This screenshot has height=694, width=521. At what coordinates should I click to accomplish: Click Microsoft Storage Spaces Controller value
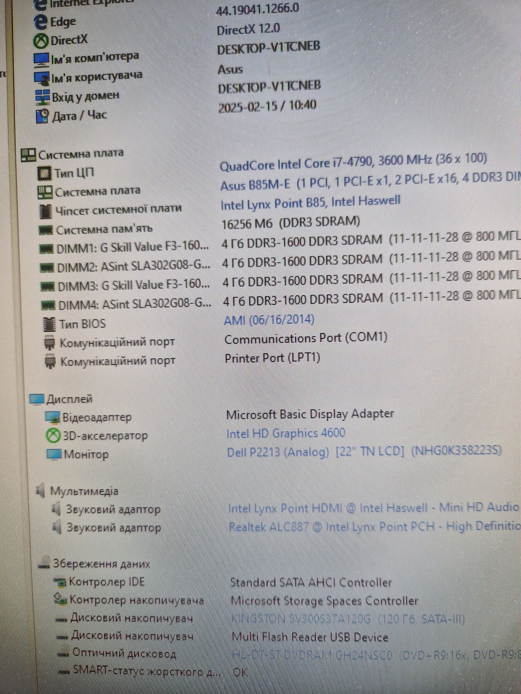pos(324,601)
